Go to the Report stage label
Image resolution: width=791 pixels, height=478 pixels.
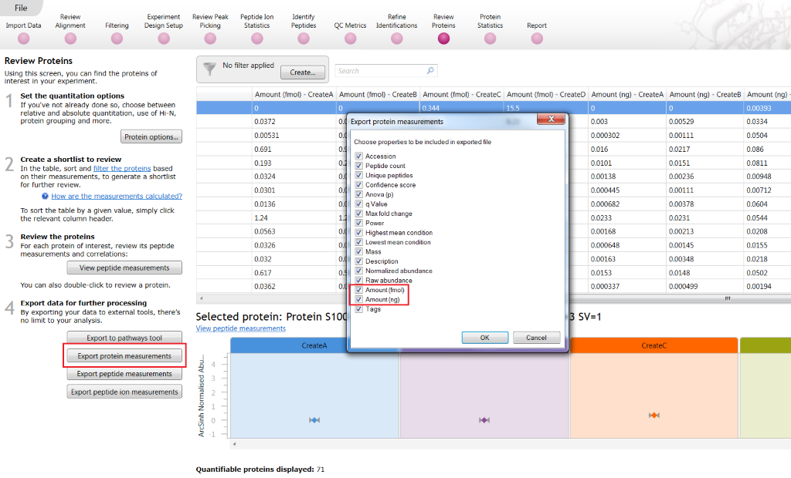[537, 25]
